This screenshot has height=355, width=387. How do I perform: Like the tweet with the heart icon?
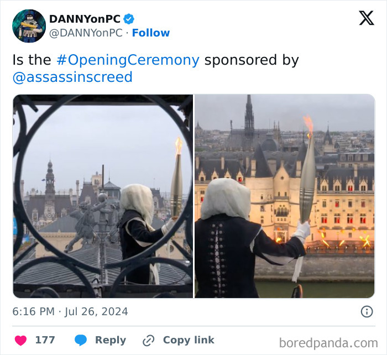tap(20, 341)
